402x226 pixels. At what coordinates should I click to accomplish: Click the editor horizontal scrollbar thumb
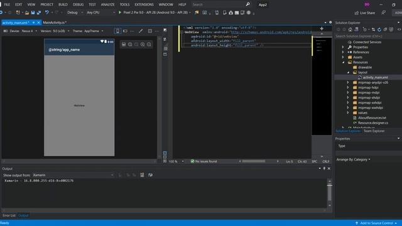point(254,161)
